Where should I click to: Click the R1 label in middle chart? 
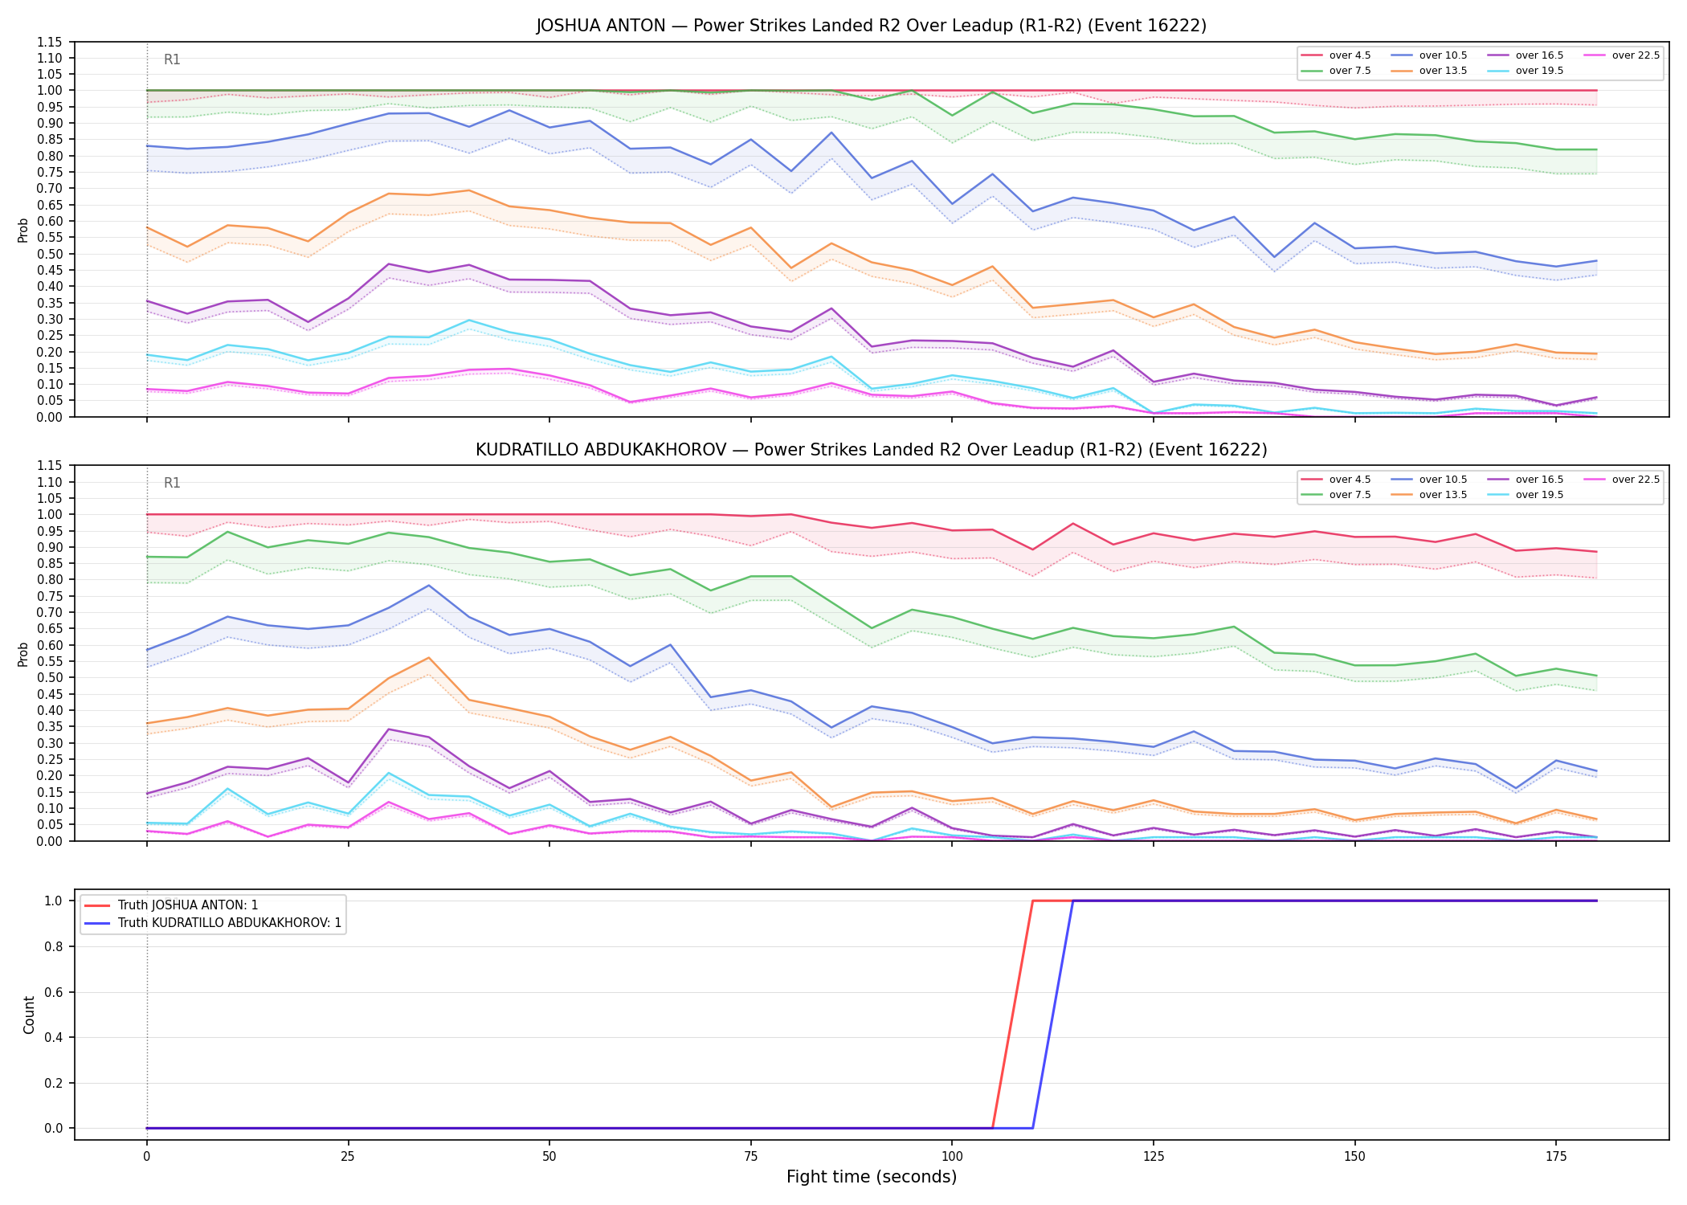172,483
